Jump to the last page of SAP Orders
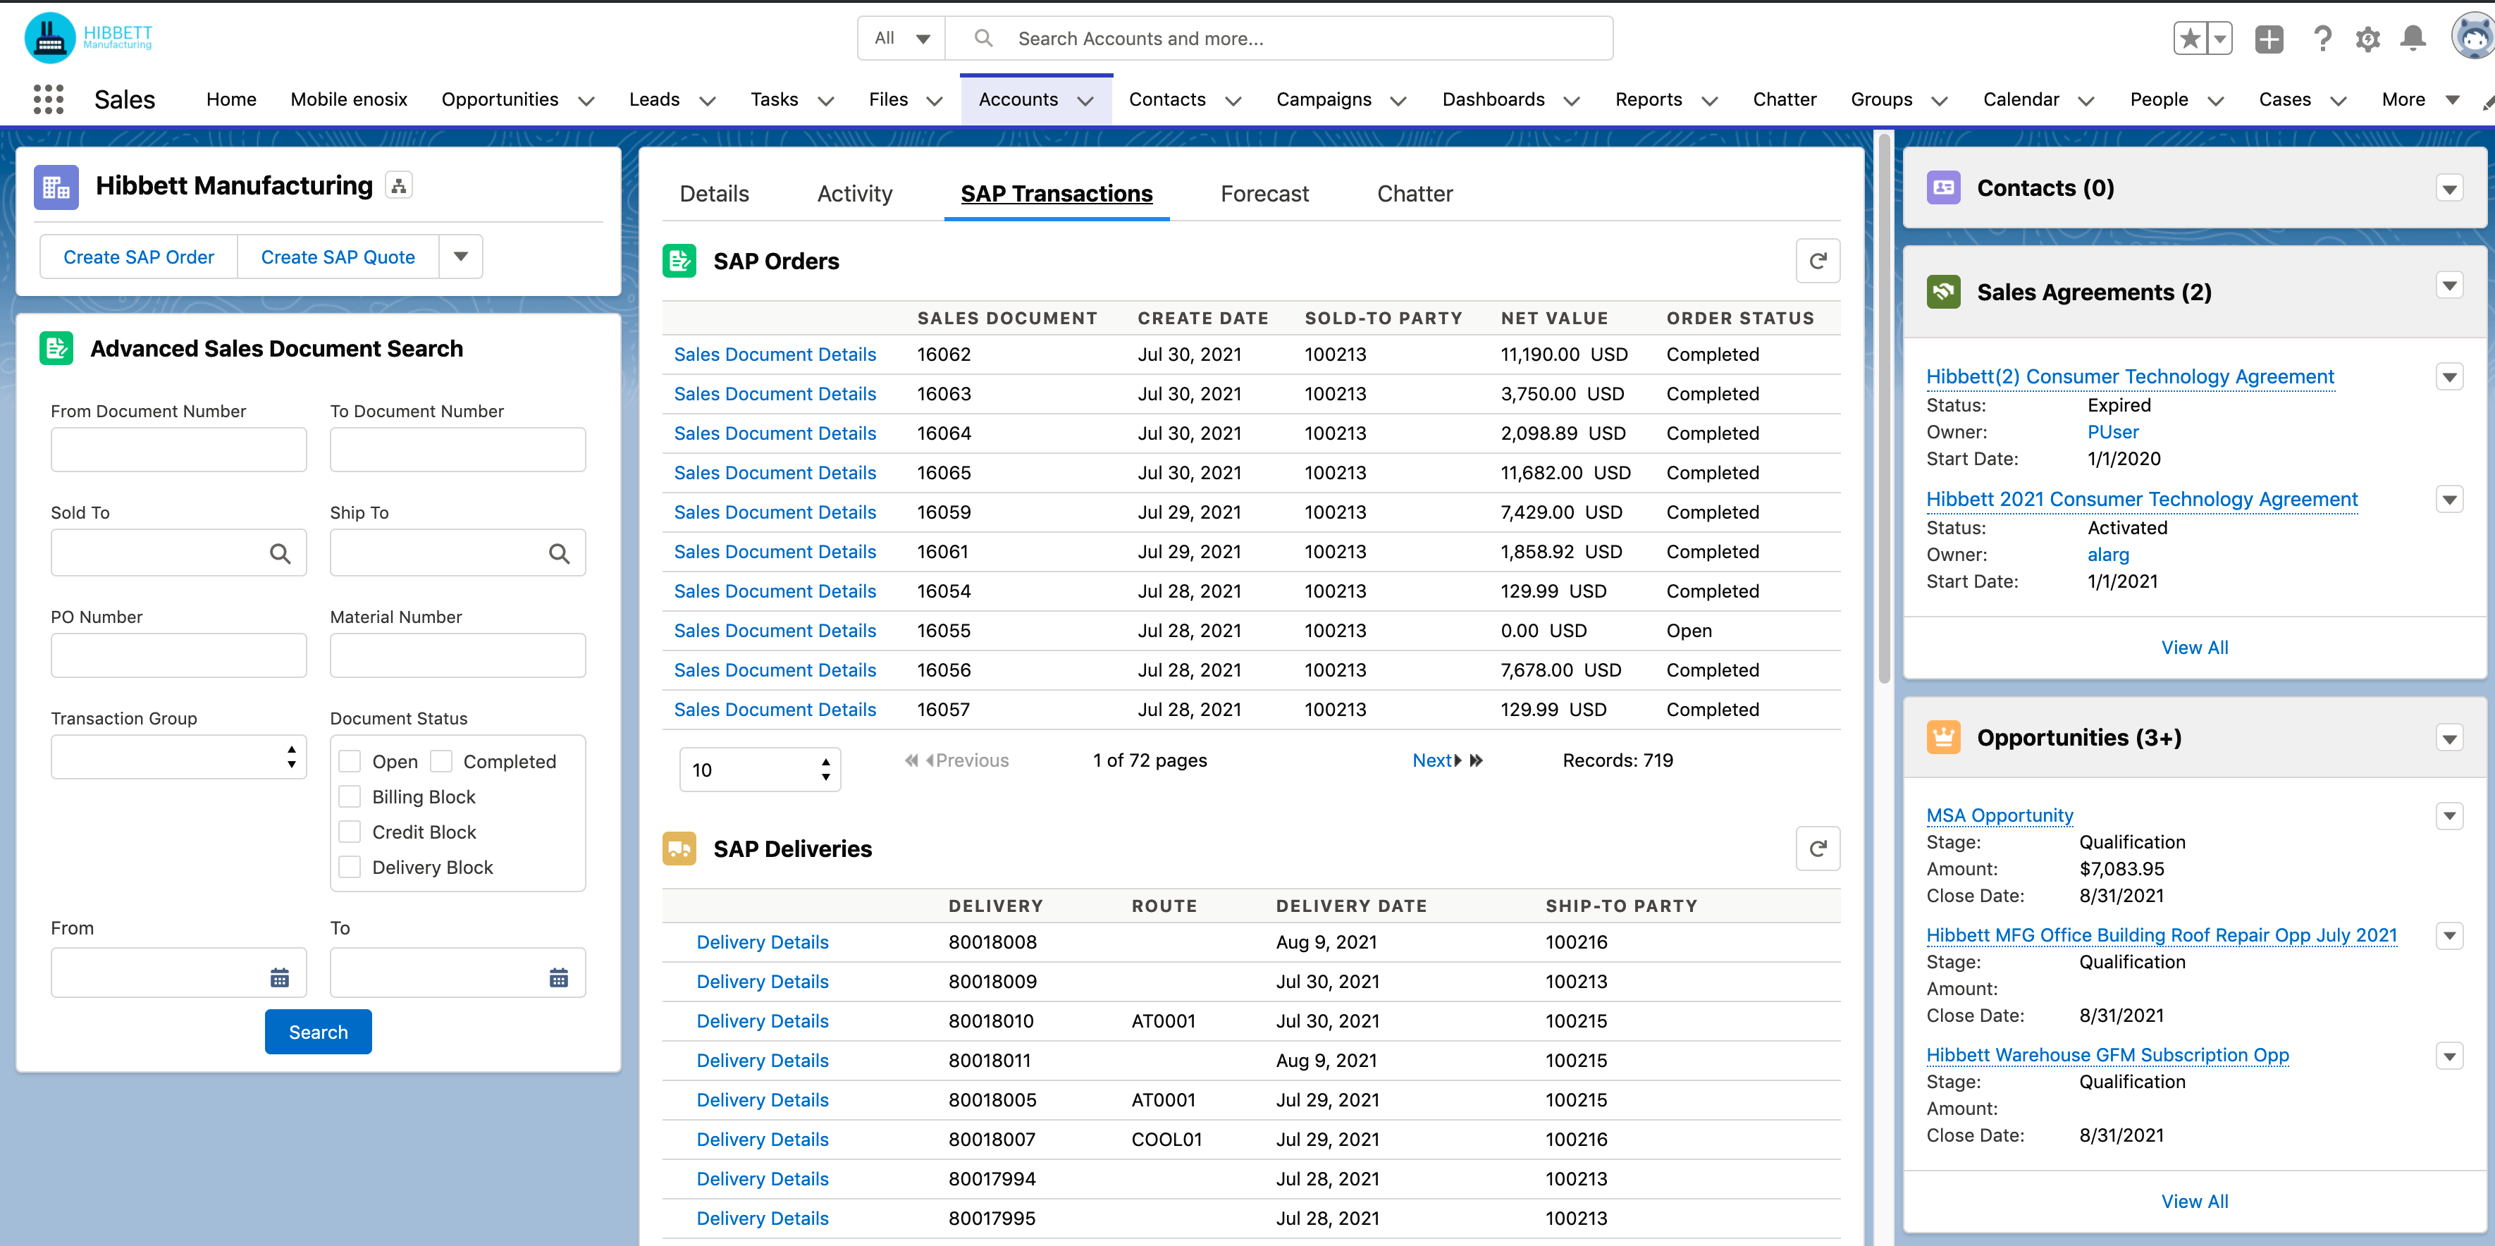 coord(1476,760)
